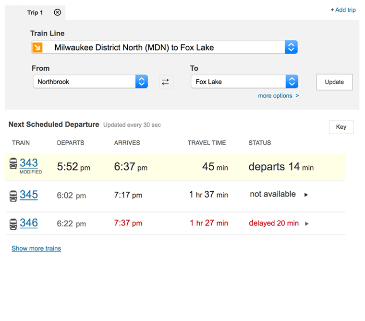Click the red 1 hr 27 min travel time

[x=209, y=223]
